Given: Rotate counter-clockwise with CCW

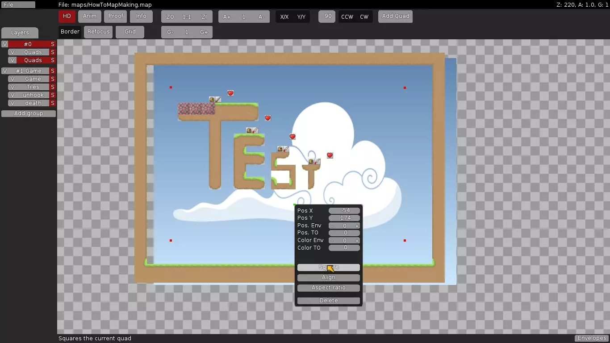Looking at the screenshot, I should (x=347, y=17).
